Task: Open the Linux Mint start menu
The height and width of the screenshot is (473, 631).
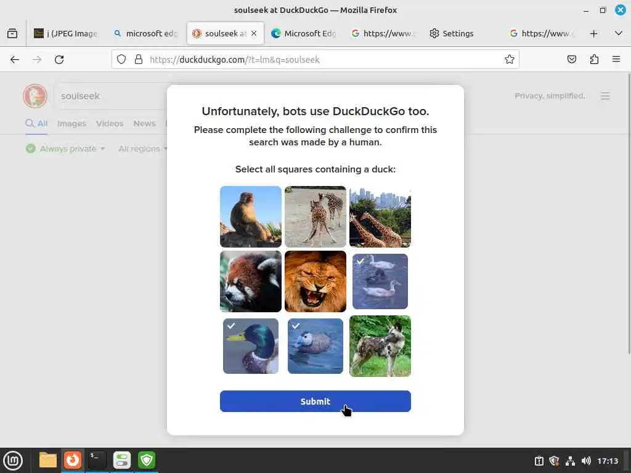Action: (x=13, y=460)
